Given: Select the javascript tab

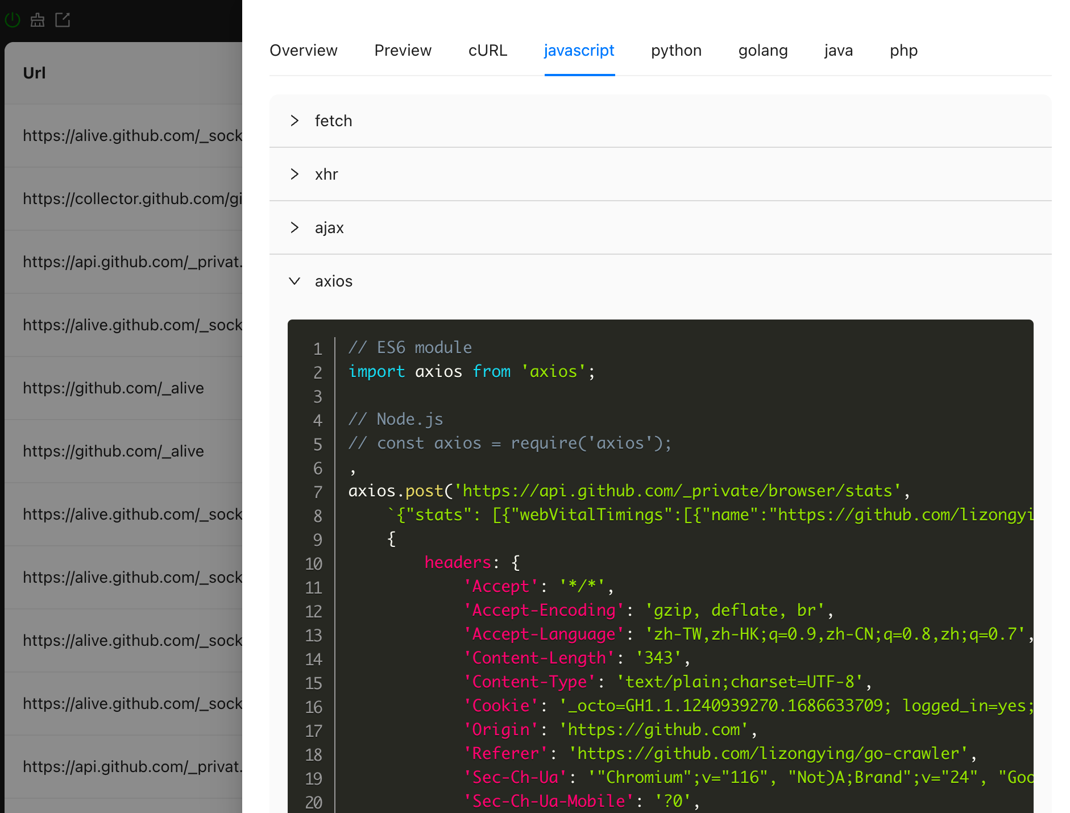Looking at the screenshot, I should tap(579, 51).
